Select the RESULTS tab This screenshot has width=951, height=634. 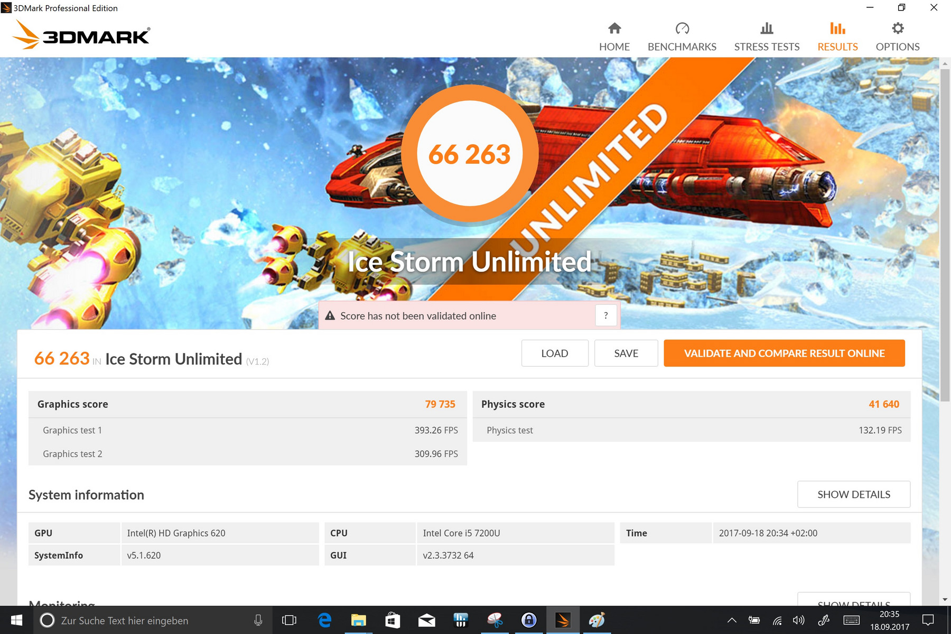pos(837,37)
